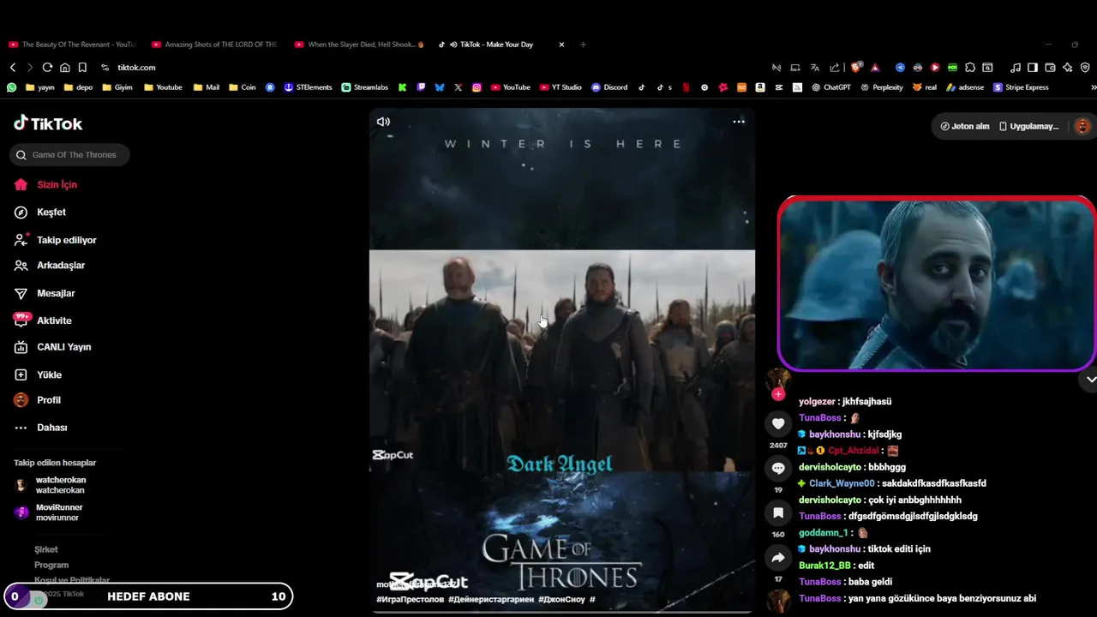Open the Mail bookmarks folder

[207, 87]
